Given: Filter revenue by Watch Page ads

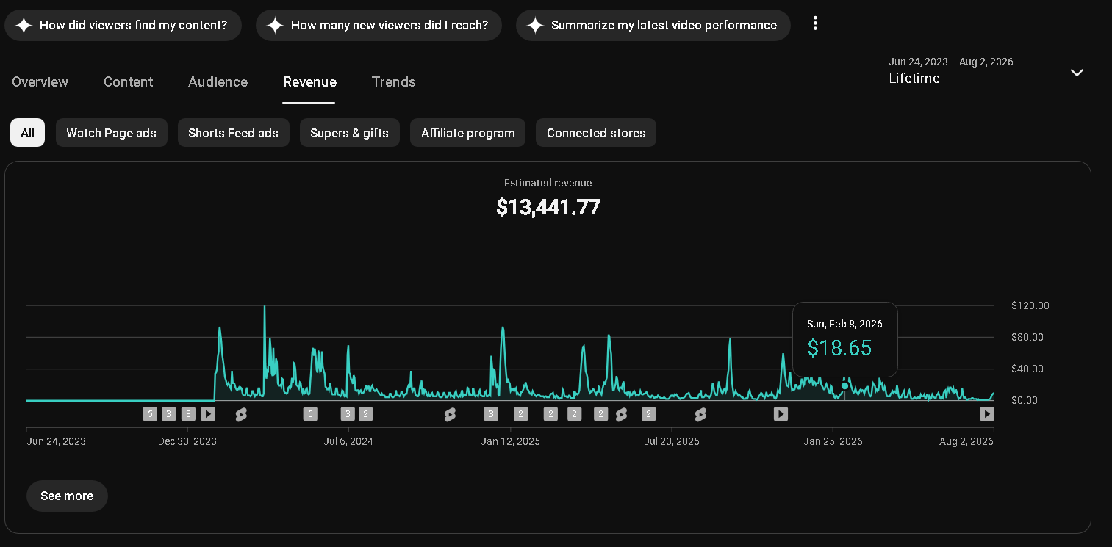Looking at the screenshot, I should pos(111,133).
